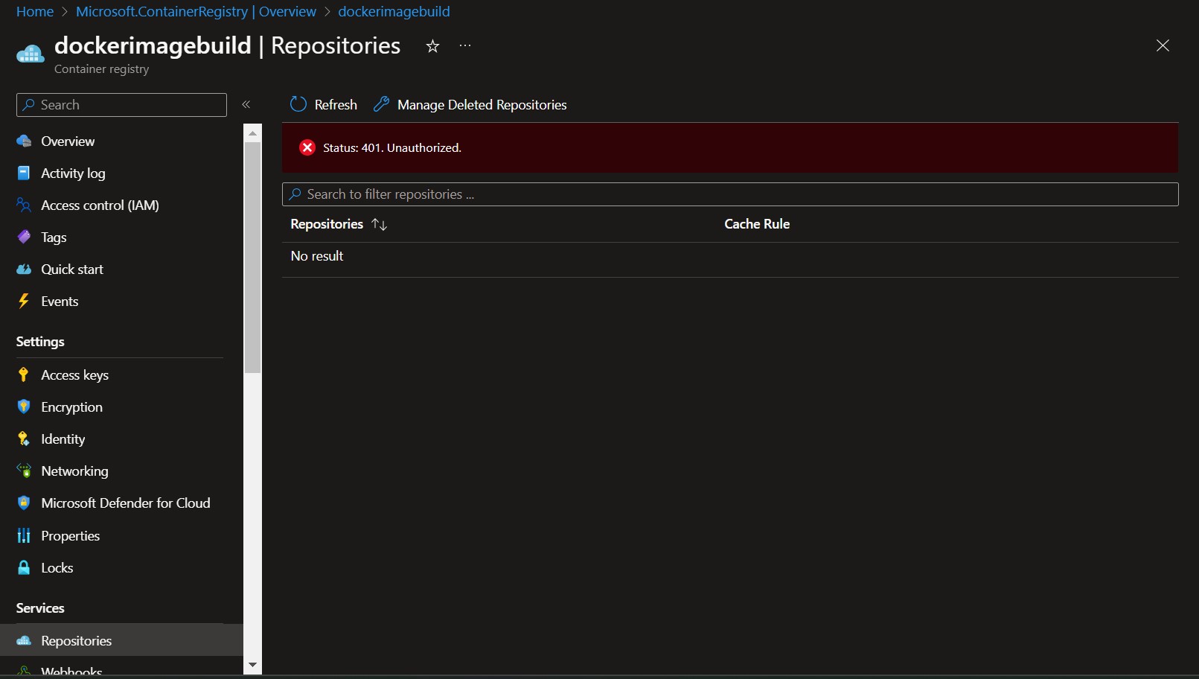The width and height of the screenshot is (1199, 679).
Task: Sort repositories using the sort arrows
Action: point(380,224)
